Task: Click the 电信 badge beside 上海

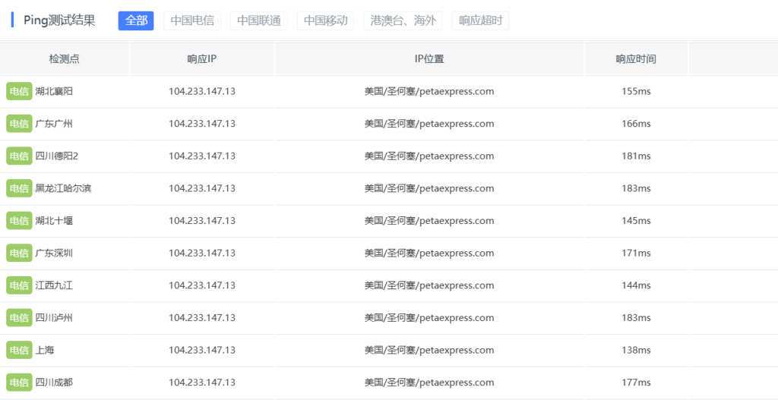Action: [x=19, y=350]
